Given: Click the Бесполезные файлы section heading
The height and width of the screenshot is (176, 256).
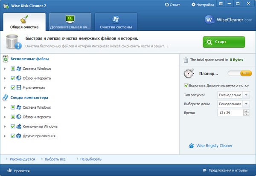Looking at the screenshot, I should [29, 59].
